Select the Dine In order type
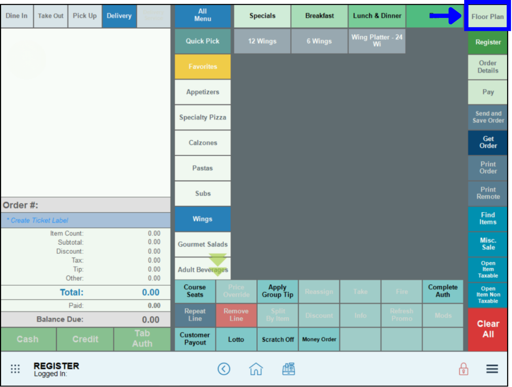The image size is (512, 387). [16, 16]
